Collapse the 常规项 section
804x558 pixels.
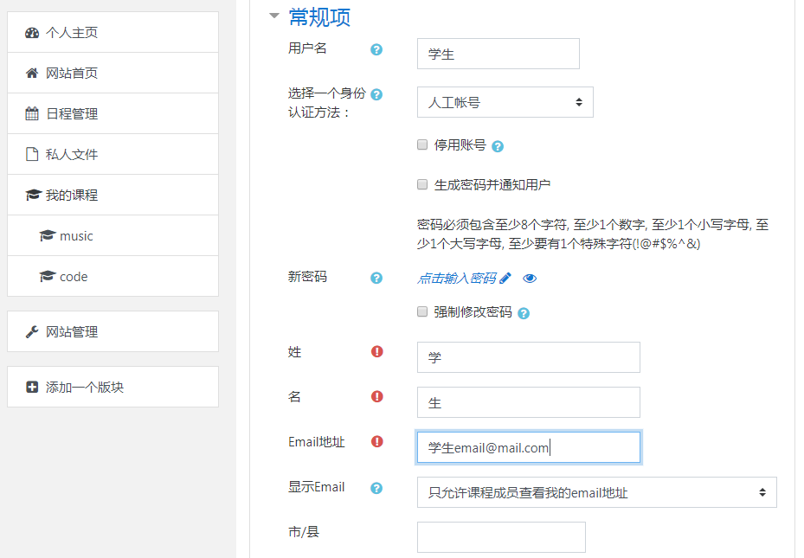click(x=274, y=16)
